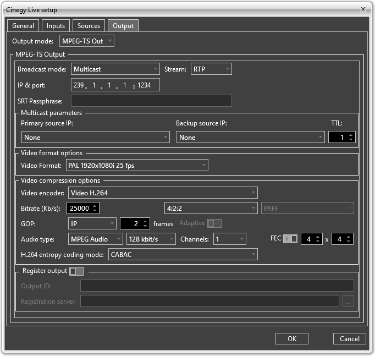The height and width of the screenshot is (356, 375).
Task: Click the first IP octet field 239
Action: [79, 85]
